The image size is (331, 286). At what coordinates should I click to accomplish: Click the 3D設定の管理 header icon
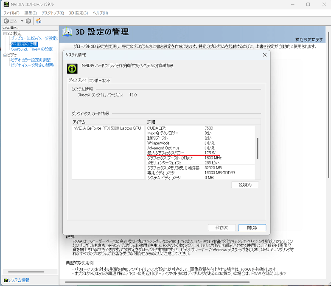coord(67,32)
